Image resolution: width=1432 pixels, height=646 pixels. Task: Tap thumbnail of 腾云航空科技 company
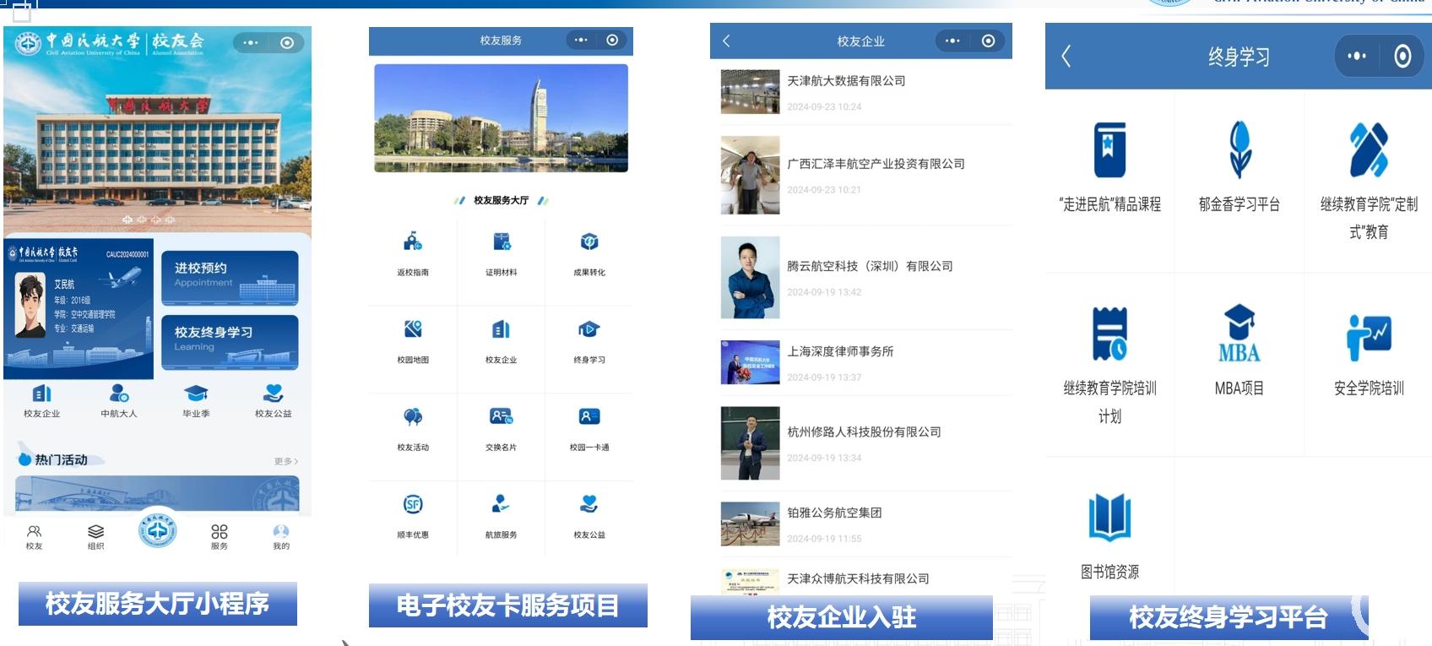coord(750,278)
